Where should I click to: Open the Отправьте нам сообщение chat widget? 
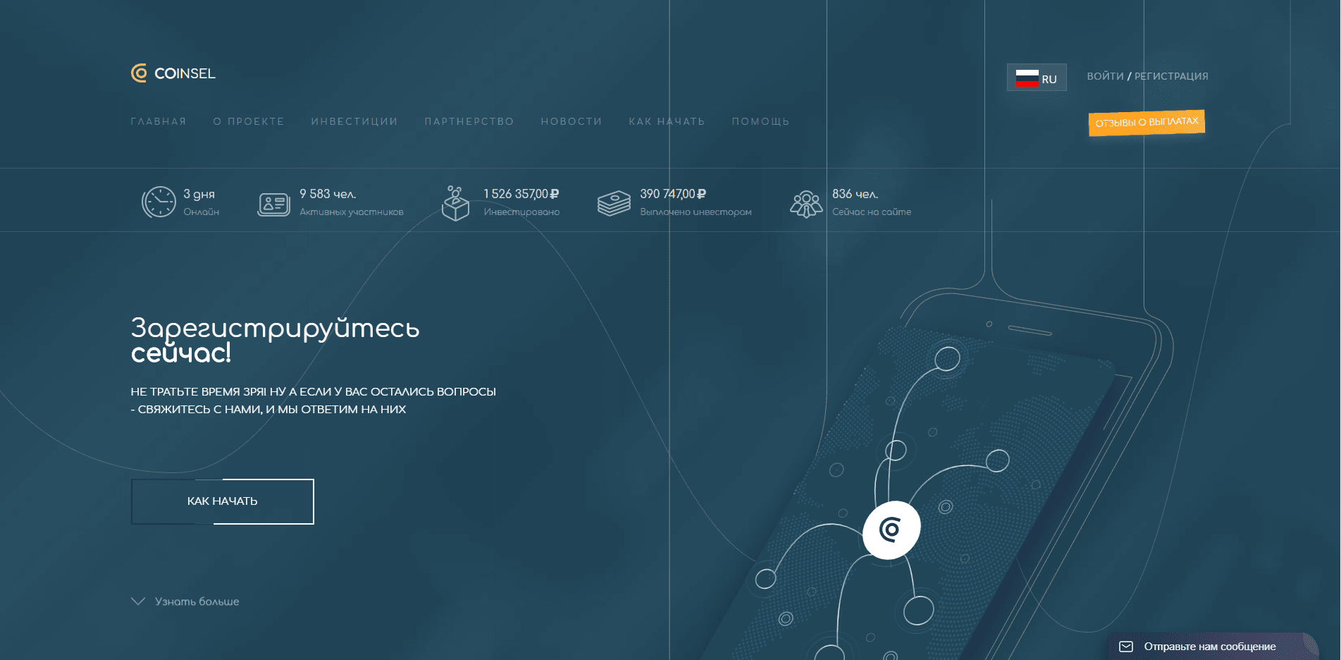click(1209, 647)
